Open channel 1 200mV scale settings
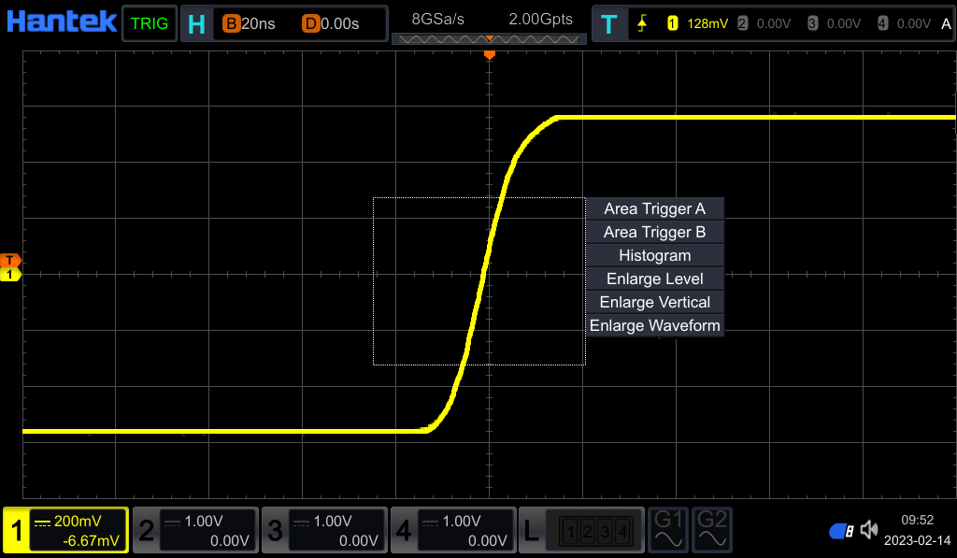The width and height of the screenshot is (957, 558). (x=78, y=522)
